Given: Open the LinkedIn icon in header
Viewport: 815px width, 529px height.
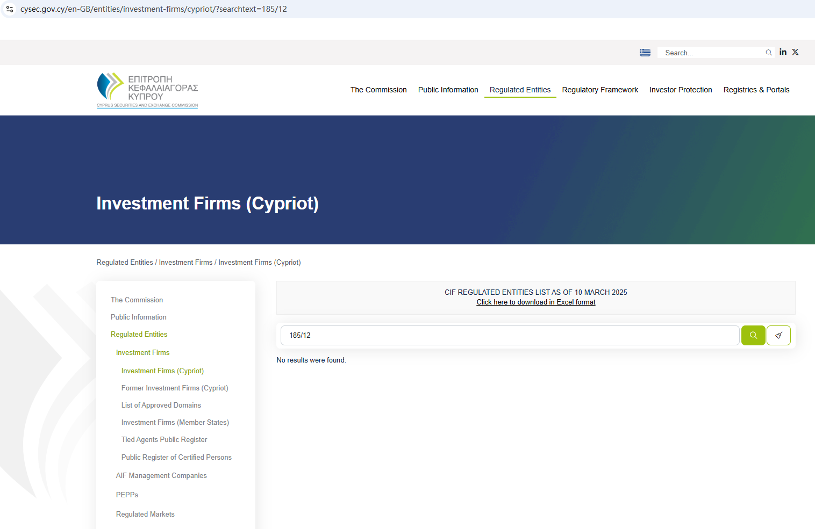Looking at the screenshot, I should tap(783, 52).
